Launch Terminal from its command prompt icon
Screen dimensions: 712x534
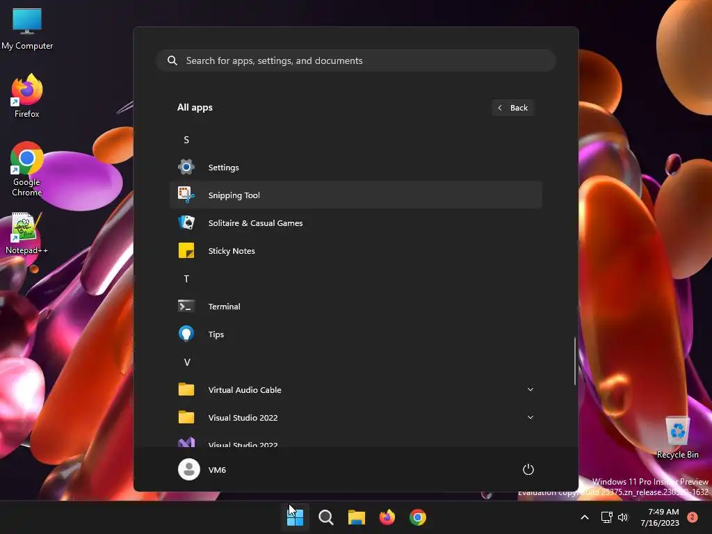(186, 306)
